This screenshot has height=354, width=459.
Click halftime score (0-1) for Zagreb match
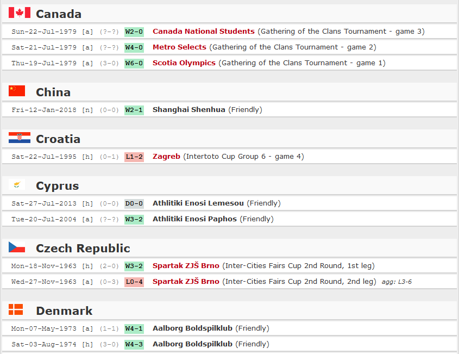[x=109, y=157]
